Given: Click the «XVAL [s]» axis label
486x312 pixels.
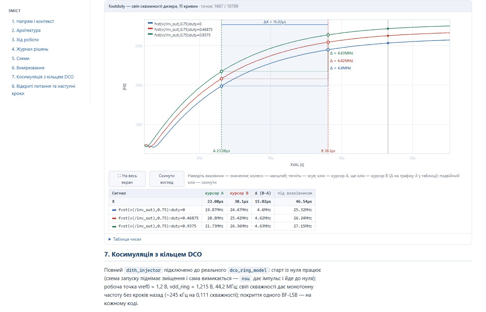Looking at the screenshot, I should click(297, 165).
